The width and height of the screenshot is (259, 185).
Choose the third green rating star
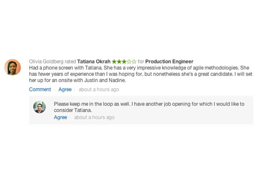(x=124, y=62)
